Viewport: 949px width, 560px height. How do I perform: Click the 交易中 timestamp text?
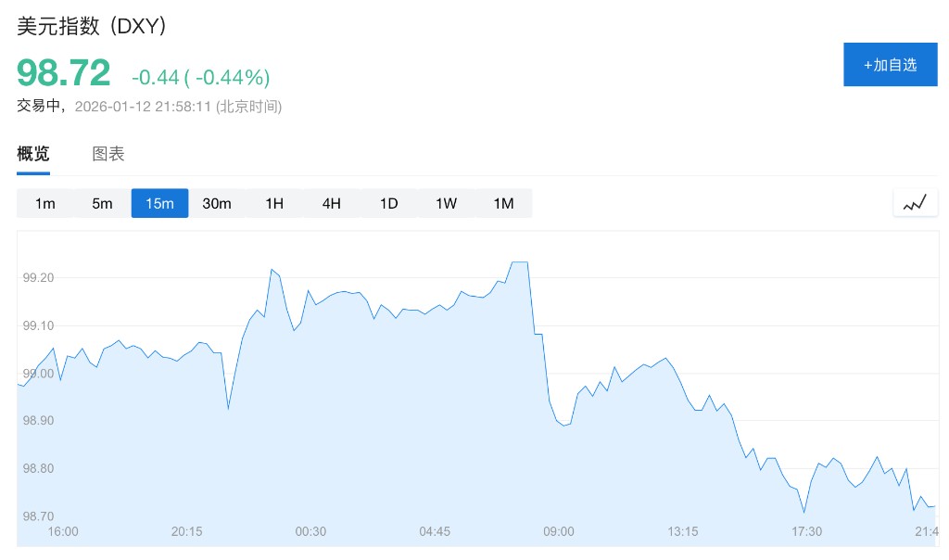click(x=149, y=107)
